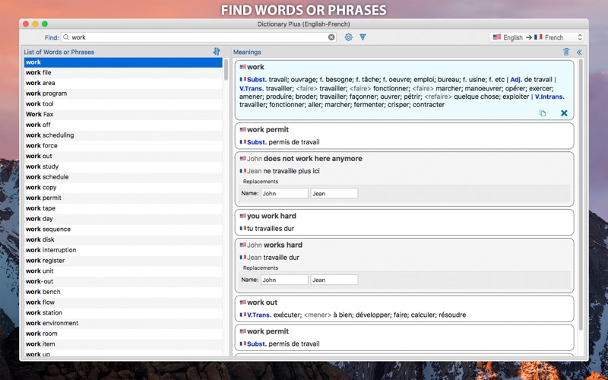Viewport: 608px width, 380px height.
Task: Click the zoom (green) window button
Action: [x=45, y=24]
